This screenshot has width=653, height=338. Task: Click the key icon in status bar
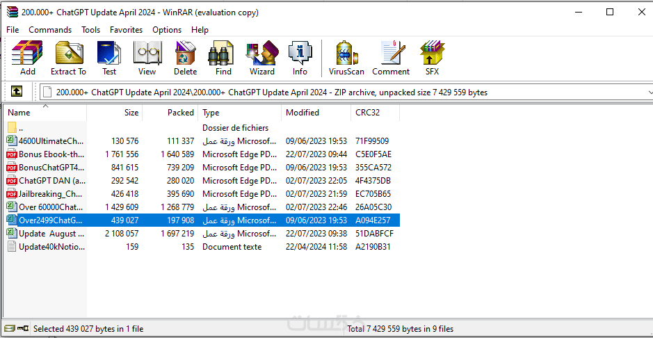[x=22, y=328]
